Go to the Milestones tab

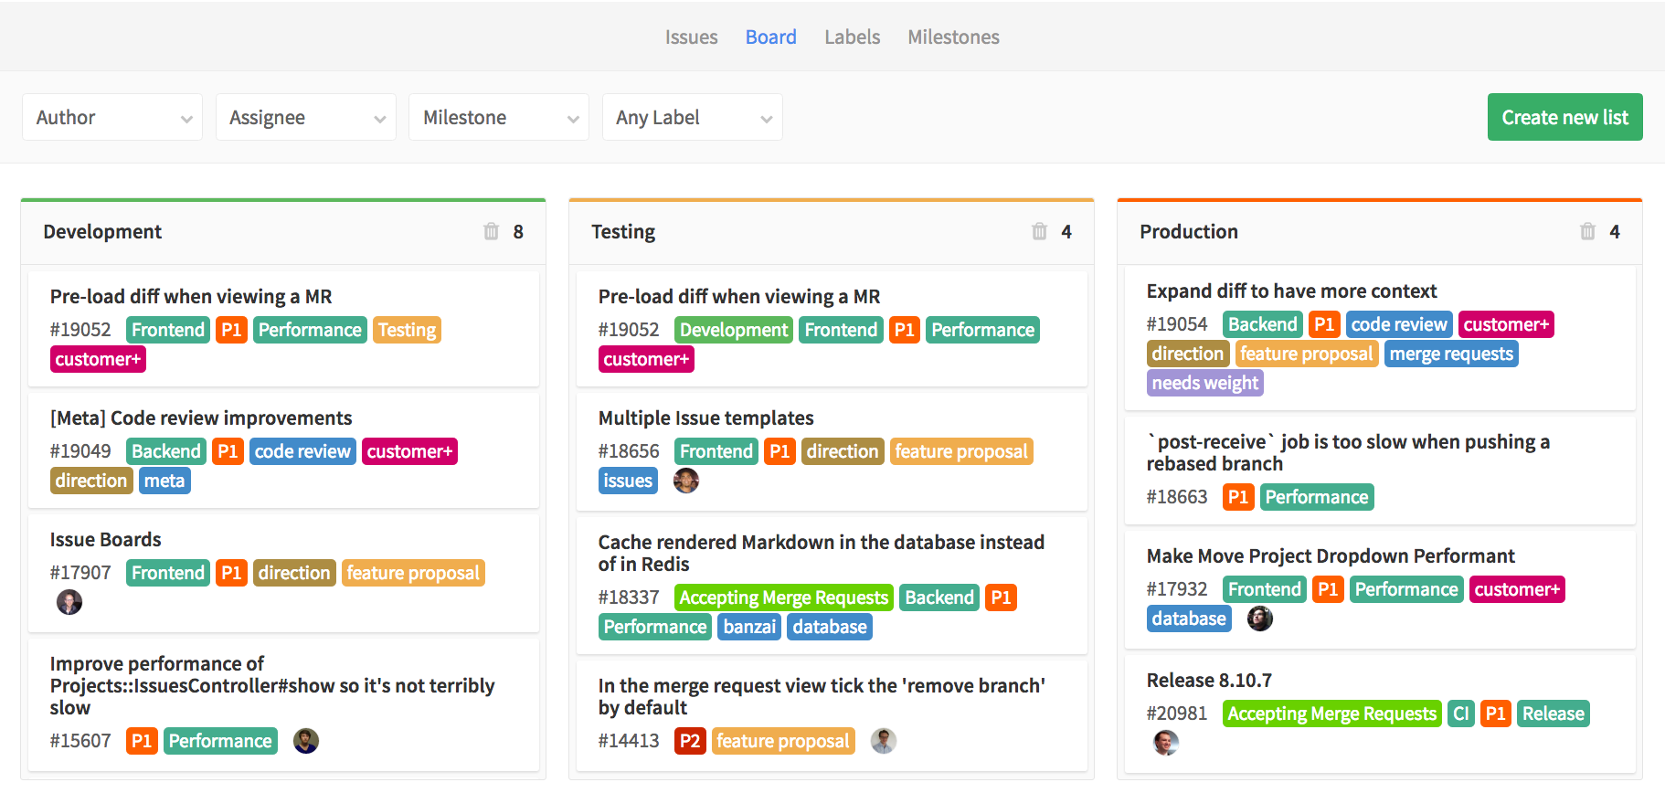[x=953, y=37]
